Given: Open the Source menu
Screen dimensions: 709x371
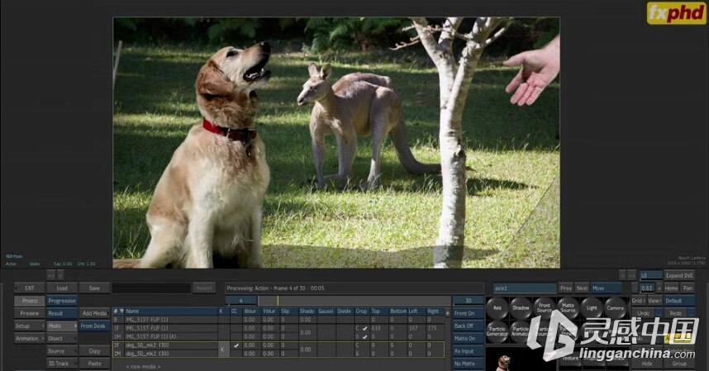Looking at the screenshot, I should [x=62, y=351].
